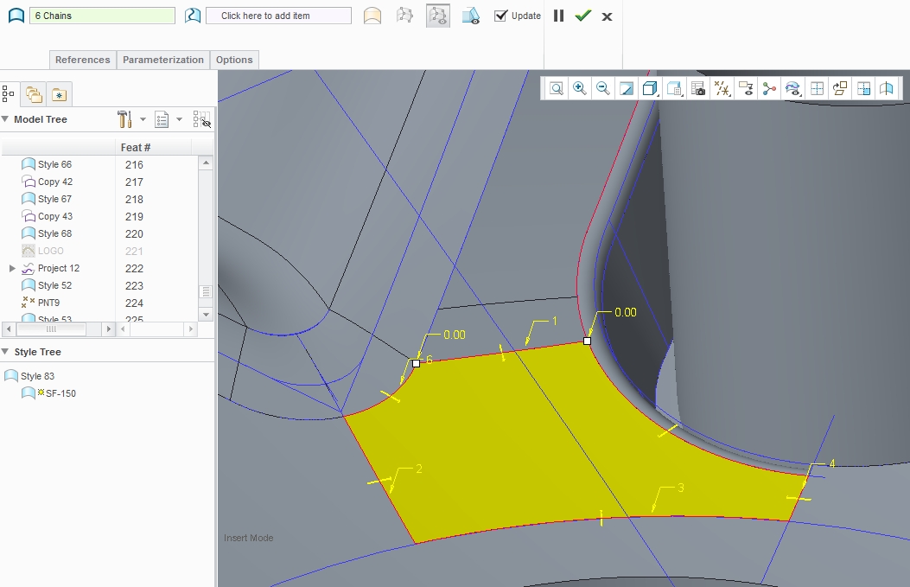Open the Options tab
The image size is (910, 587).
pos(234,60)
